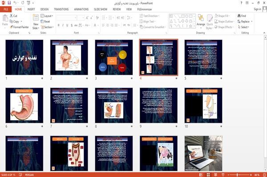The image size is (267, 177).
Task: Click Find in the Editing group
Action: [242, 16]
